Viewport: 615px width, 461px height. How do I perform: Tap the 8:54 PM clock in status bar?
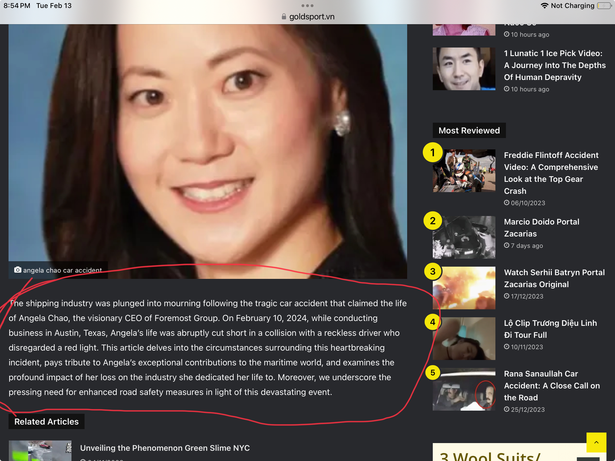pos(17,6)
